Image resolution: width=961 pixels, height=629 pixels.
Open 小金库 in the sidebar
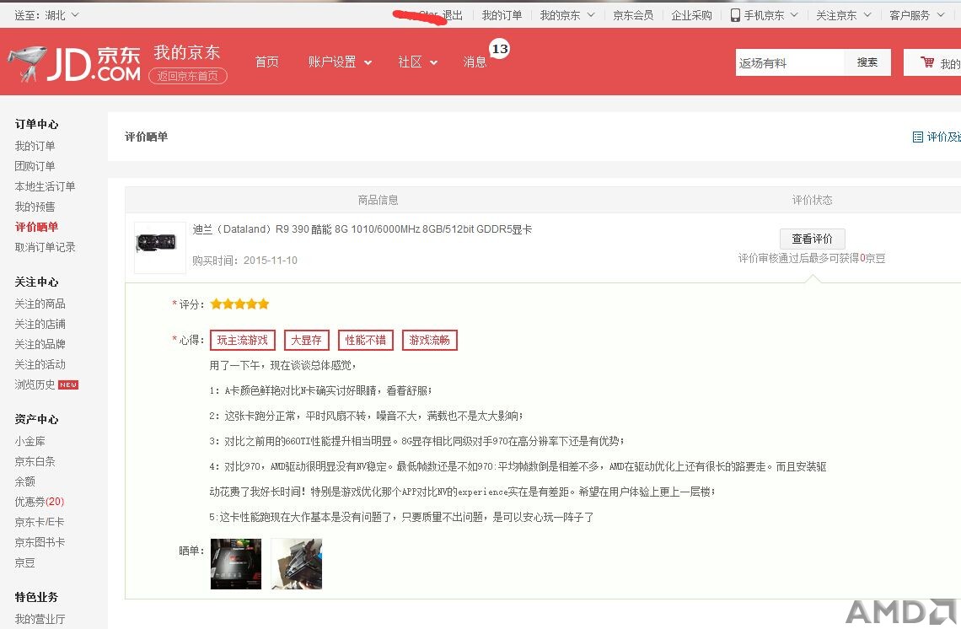tap(30, 442)
